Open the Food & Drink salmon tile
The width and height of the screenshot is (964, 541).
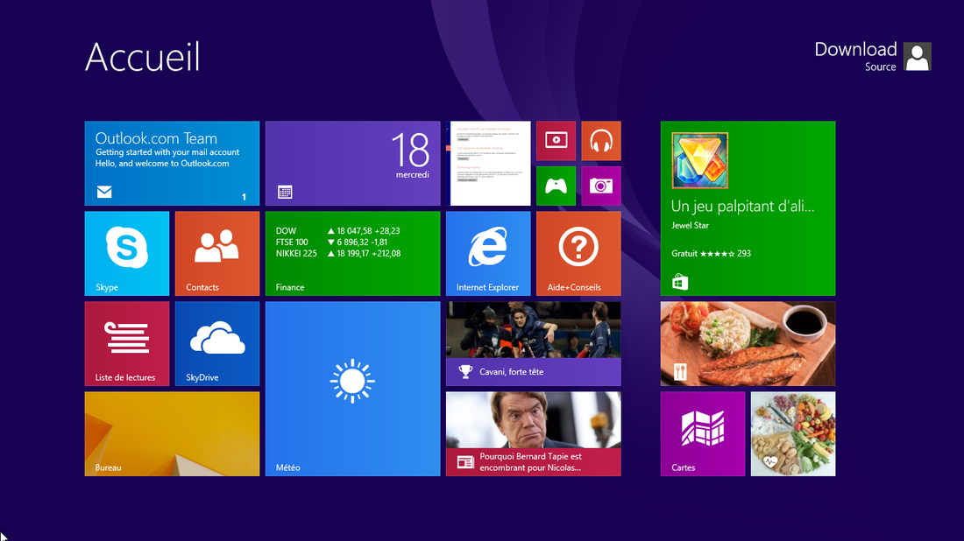748,344
